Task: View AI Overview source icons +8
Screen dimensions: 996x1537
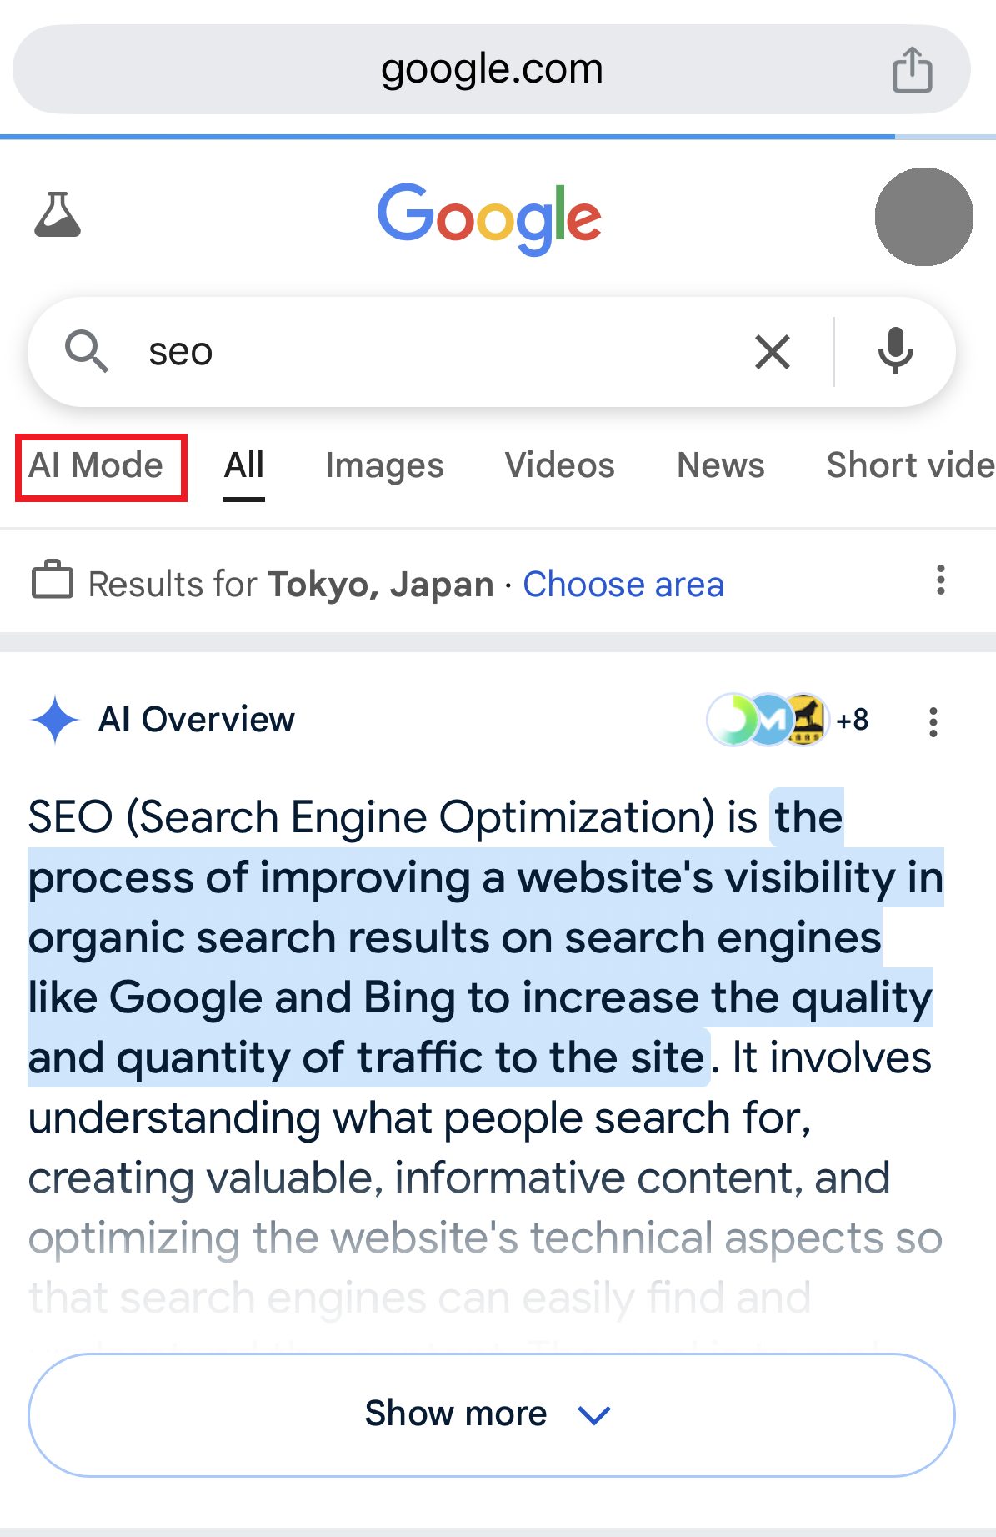Action: pyautogui.click(x=788, y=719)
